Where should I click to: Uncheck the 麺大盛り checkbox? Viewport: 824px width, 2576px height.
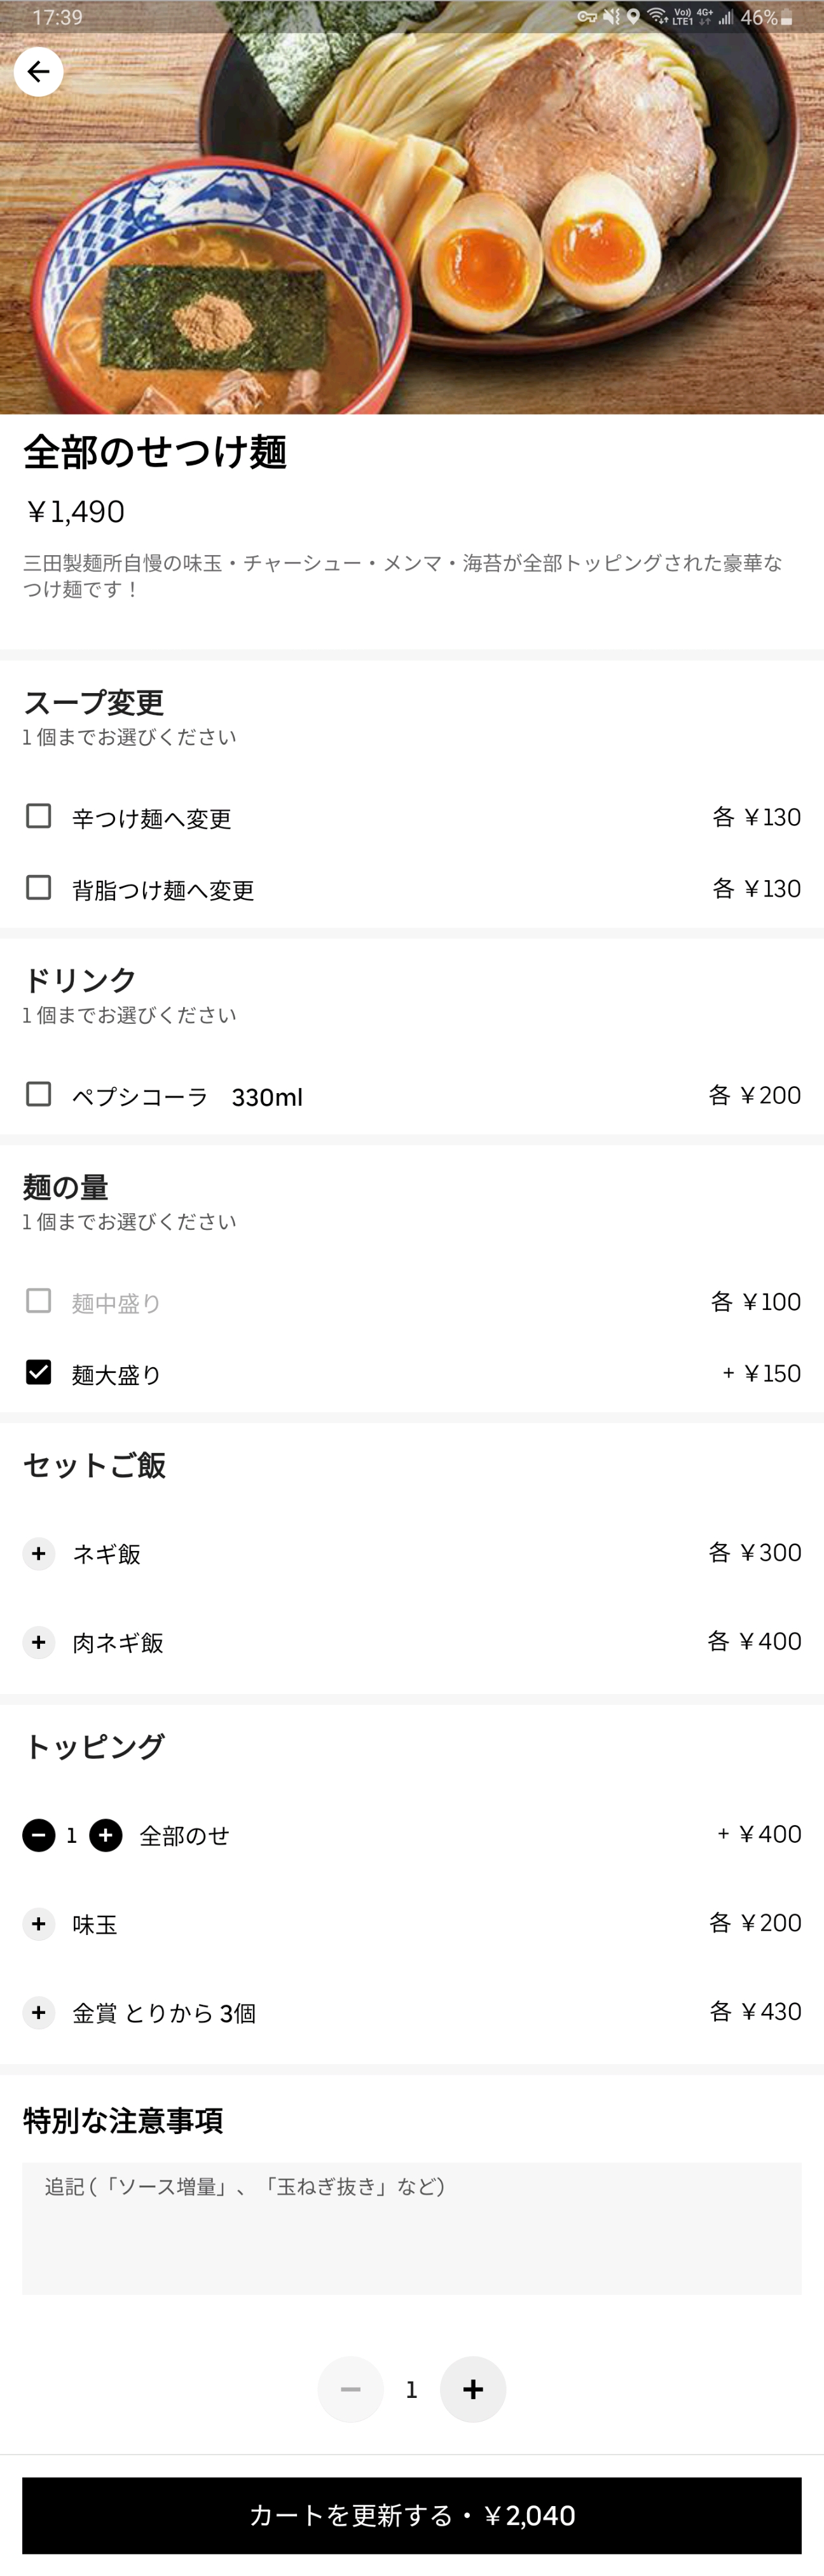click(39, 1372)
